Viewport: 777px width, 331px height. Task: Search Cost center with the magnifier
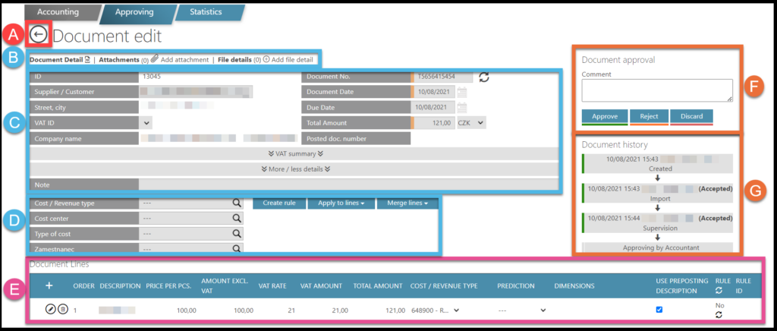point(237,218)
